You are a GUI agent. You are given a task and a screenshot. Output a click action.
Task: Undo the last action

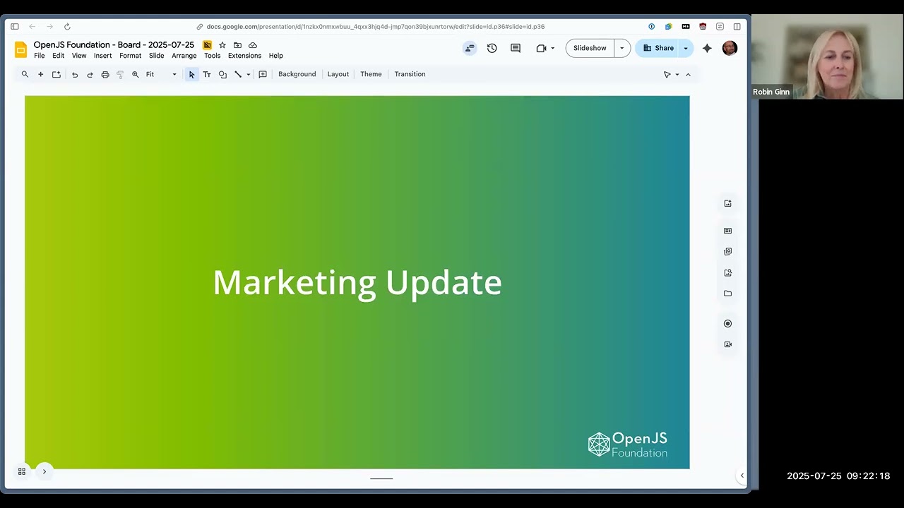pyautogui.click(x=75, y=74)
